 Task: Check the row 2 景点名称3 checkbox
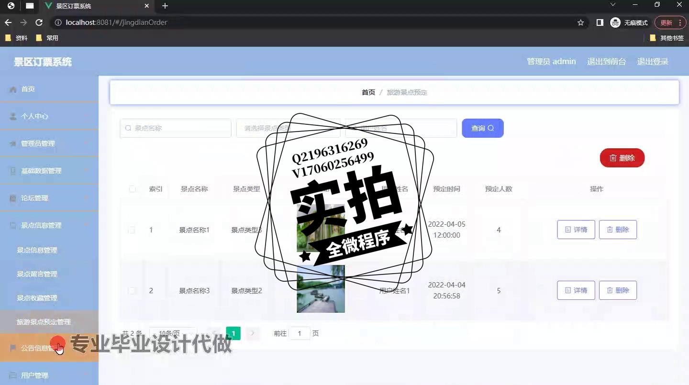coord(132,291)
